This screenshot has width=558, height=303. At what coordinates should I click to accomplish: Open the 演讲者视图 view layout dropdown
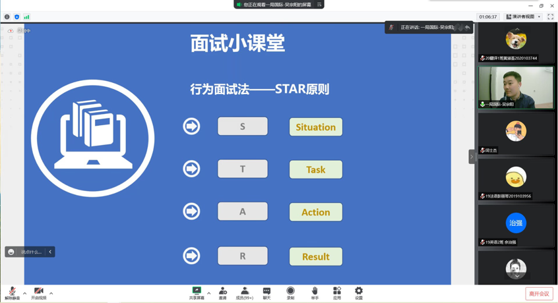tap(524, 17)
